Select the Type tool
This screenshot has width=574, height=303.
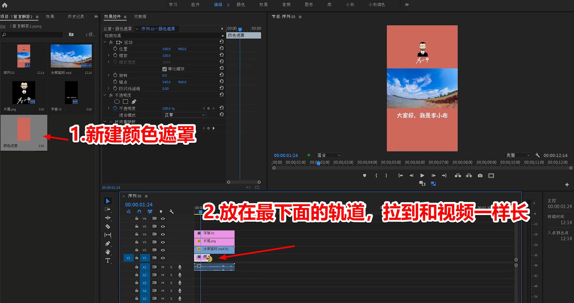[x=108, y=260]
